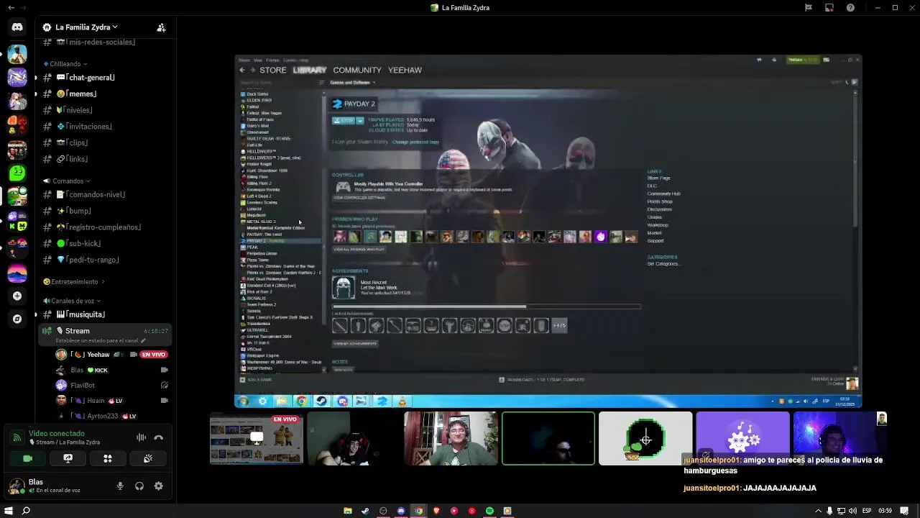The width and height of the screenshot is (920, 518).
Task: Click the invite people icon beside server name
Action: pyautogui.click(x=161, y=27)
